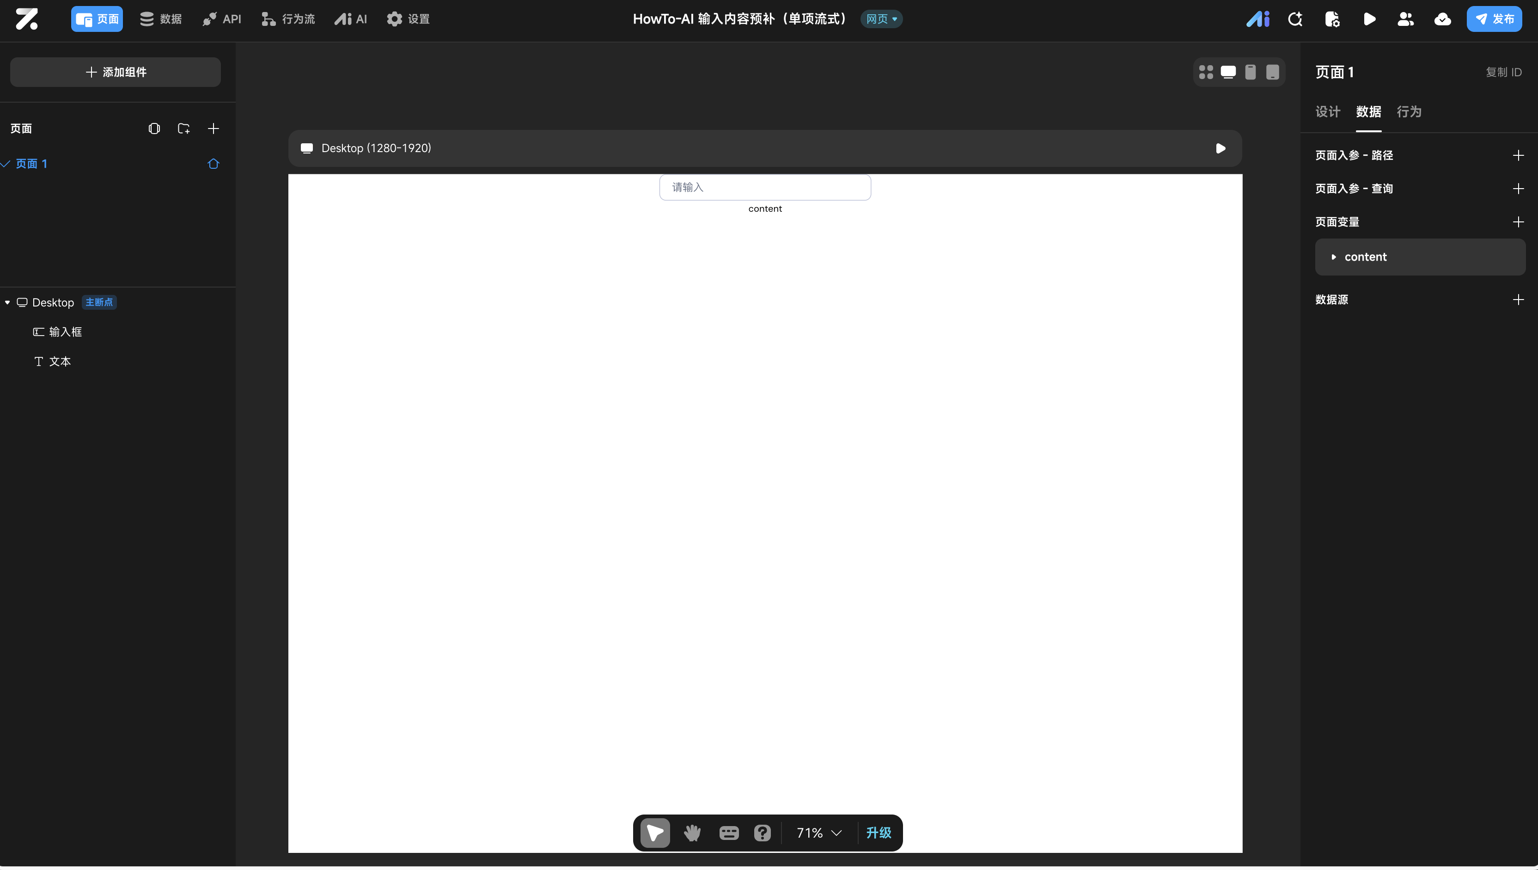Click the 请输入 input field on canvas
Screen dimensions: 1538x870
click(764, 188)
